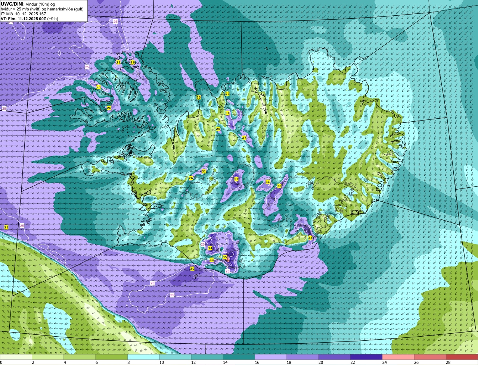The height and width of the screenshot is (365, 478).
Task: Click the yellow 35 peak gust label
Action: point(225,257)
